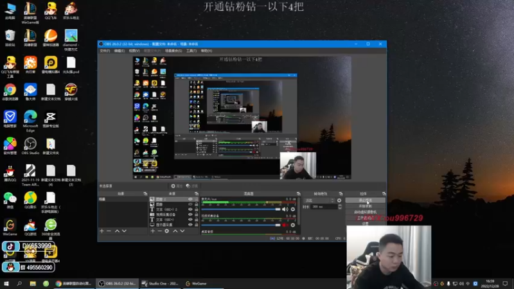The image size is (514, 289).
Task: Switch to WeGame taskbar window
Action: point(196,283)
